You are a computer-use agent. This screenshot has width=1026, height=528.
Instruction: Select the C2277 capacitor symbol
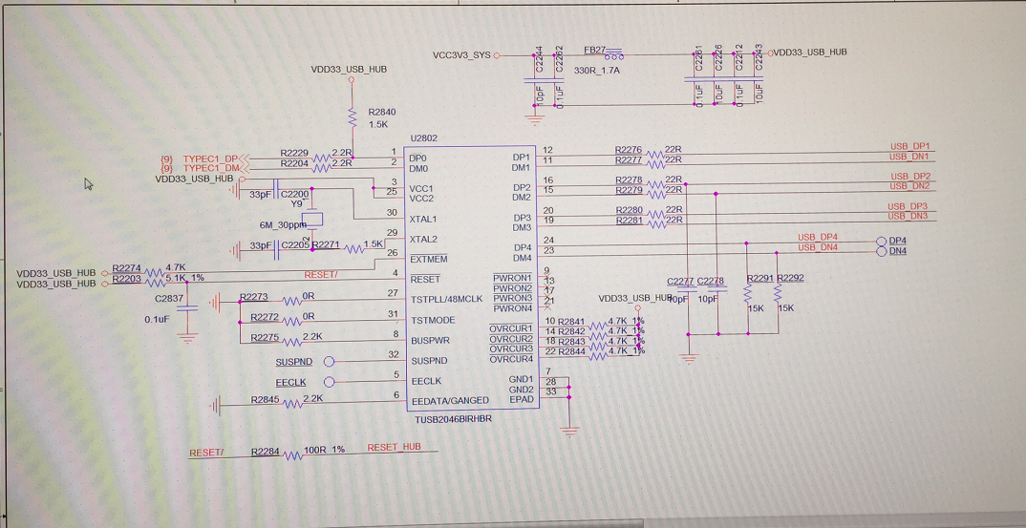(688, 290)
